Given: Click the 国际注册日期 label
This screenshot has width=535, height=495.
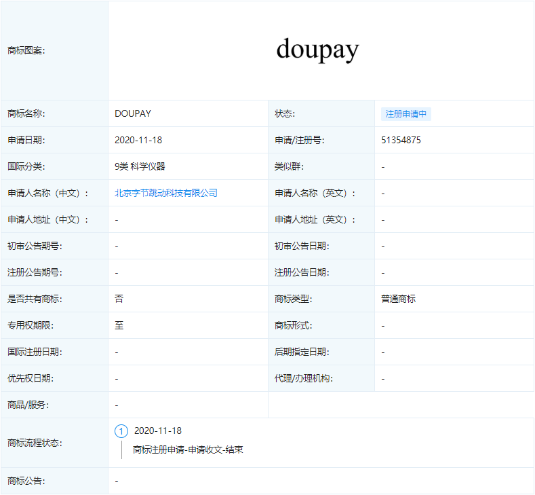Looking at the screenshot, I should tap(35, 352).
